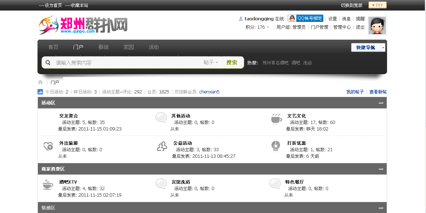Collapse the 商家消费区 section
This screenshot has height=213, width=426.
(x=381, y=169)
